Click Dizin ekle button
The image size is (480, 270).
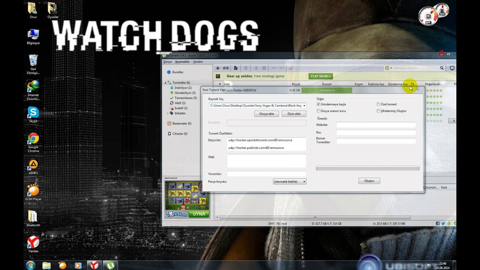pyautogui.click(x=294, y=114)
